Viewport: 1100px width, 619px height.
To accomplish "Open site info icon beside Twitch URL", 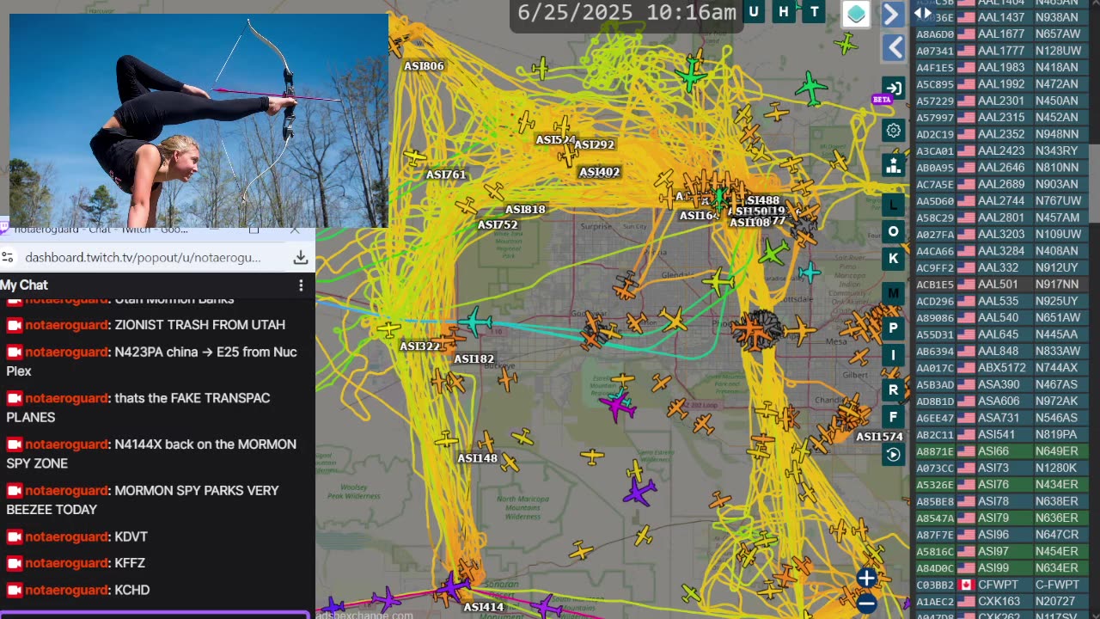I will pos(7,257).
